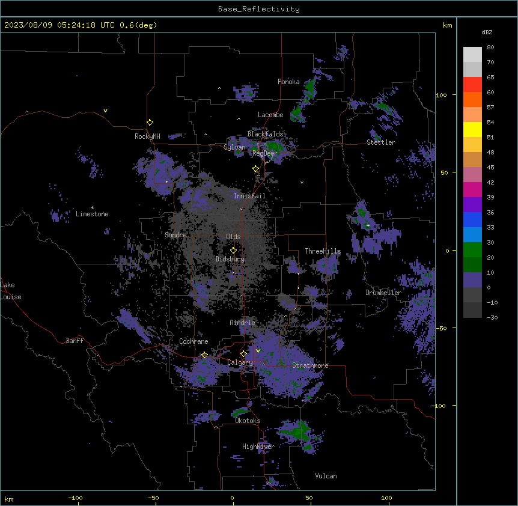Click the dBZ legend heading
Screen dimensions: 518x506
pos(487,32)
